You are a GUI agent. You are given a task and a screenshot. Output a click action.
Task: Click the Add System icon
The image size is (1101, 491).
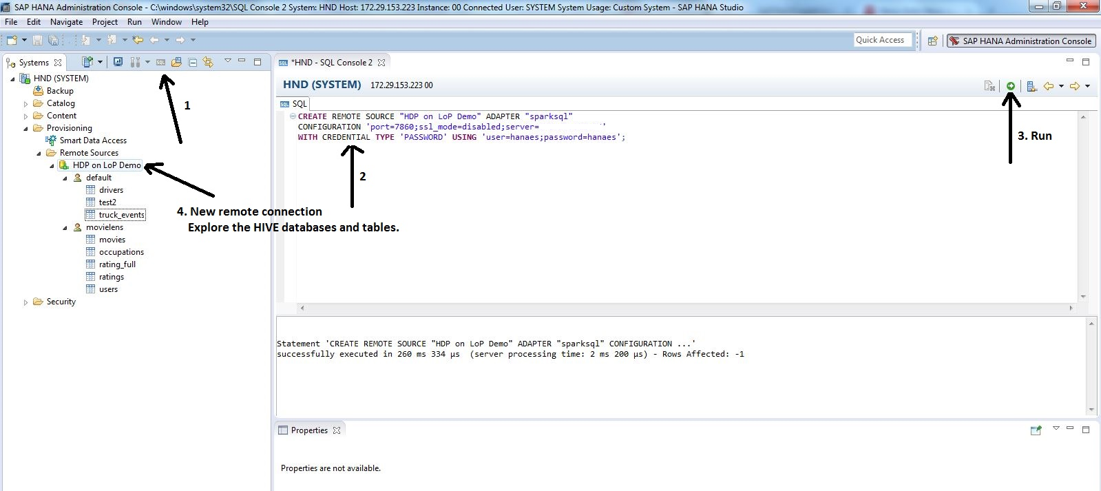[87, 62]
